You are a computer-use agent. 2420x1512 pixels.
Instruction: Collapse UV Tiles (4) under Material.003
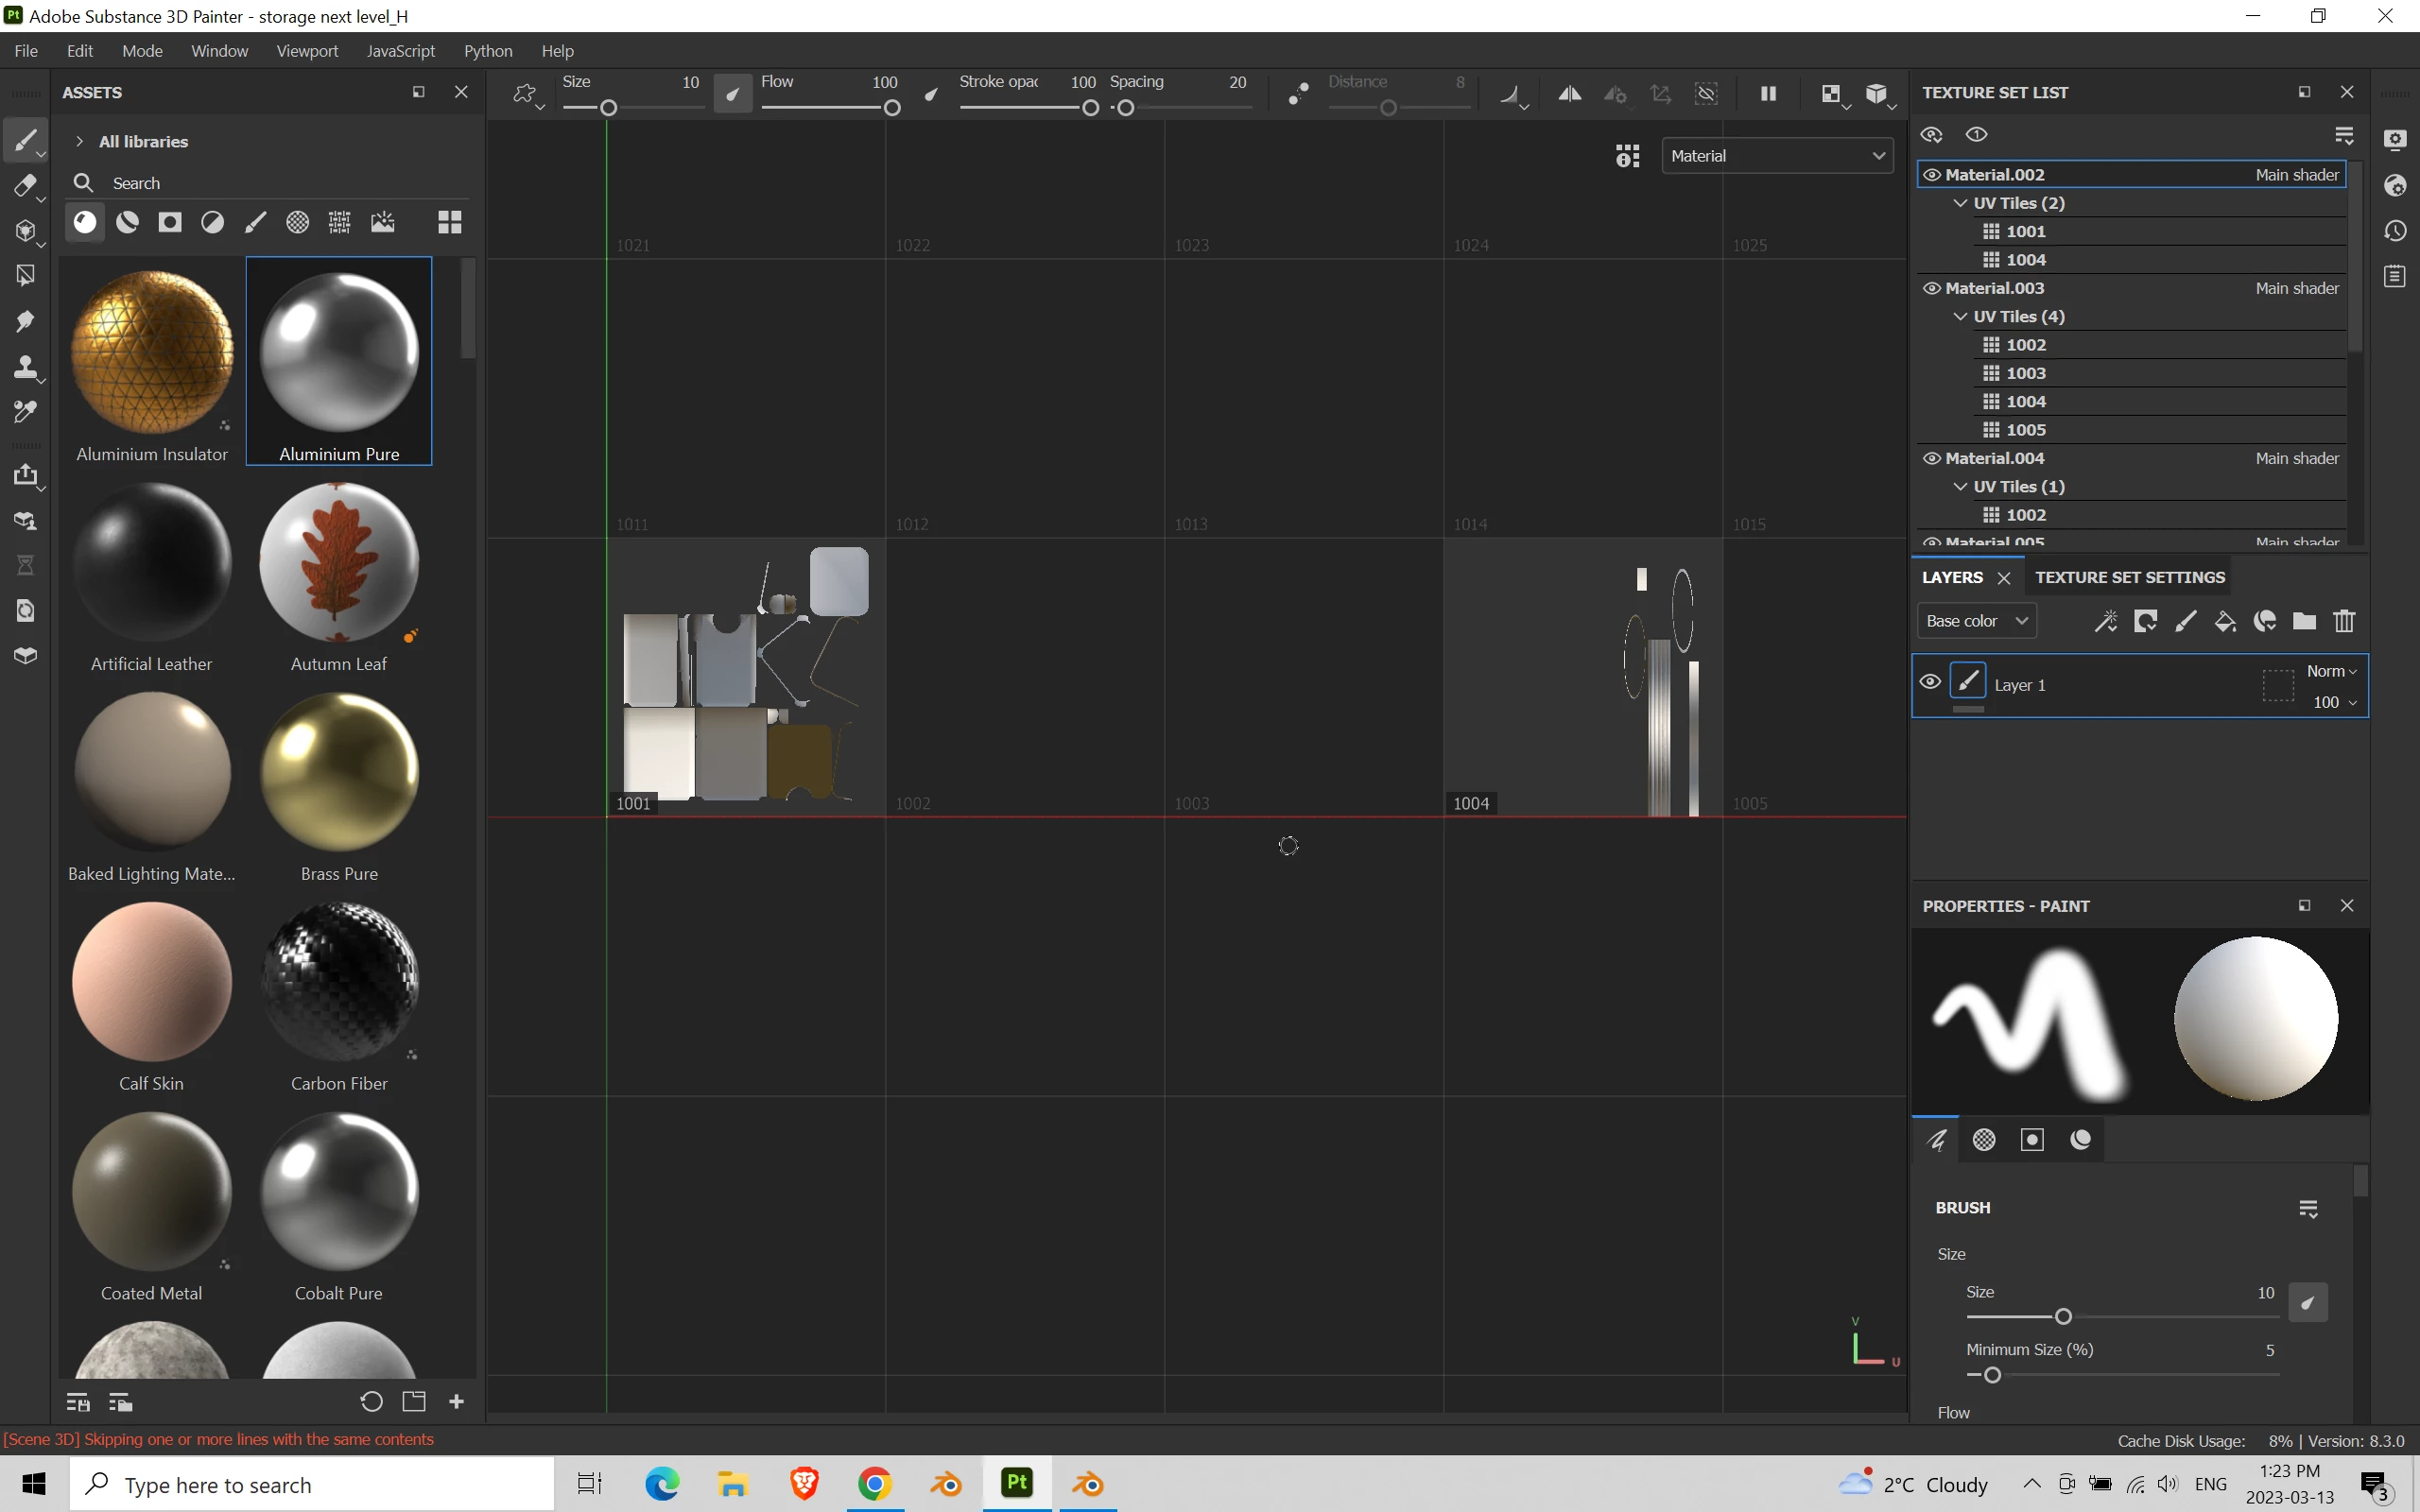pos(1960,316)
